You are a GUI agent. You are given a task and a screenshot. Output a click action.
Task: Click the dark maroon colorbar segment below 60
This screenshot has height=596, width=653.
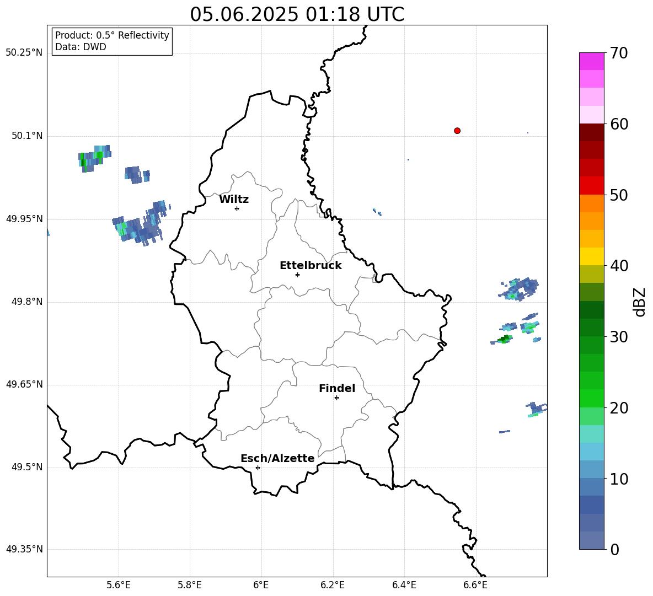pyautogui.click(x=591, y=132)
